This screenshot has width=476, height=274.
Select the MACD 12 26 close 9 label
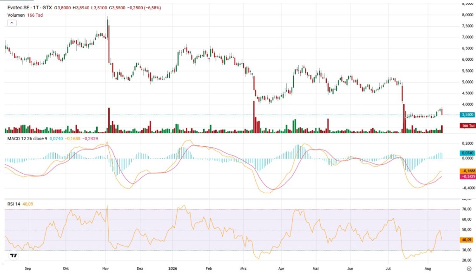(x=27, y=138)
